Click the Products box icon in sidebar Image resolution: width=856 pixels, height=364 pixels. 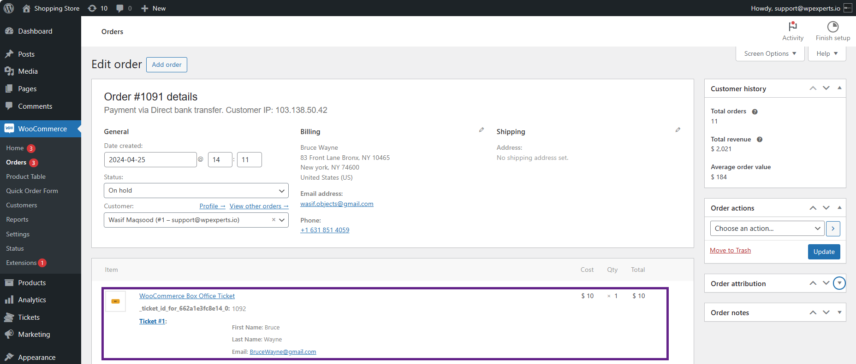(9, 282)
